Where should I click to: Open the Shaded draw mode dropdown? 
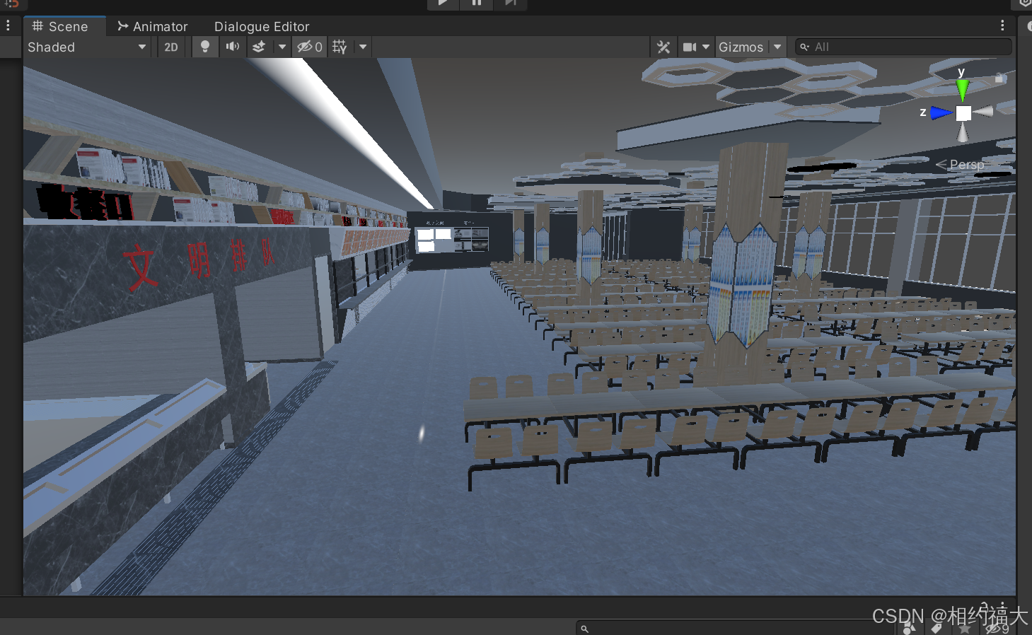[x=86, y=47]
